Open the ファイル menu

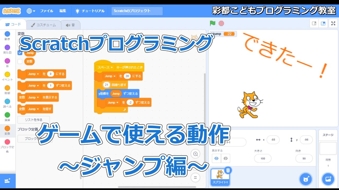[47, 11]
